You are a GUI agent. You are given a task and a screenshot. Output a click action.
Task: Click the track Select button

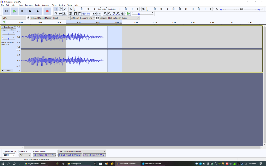[x=8, y=71]
